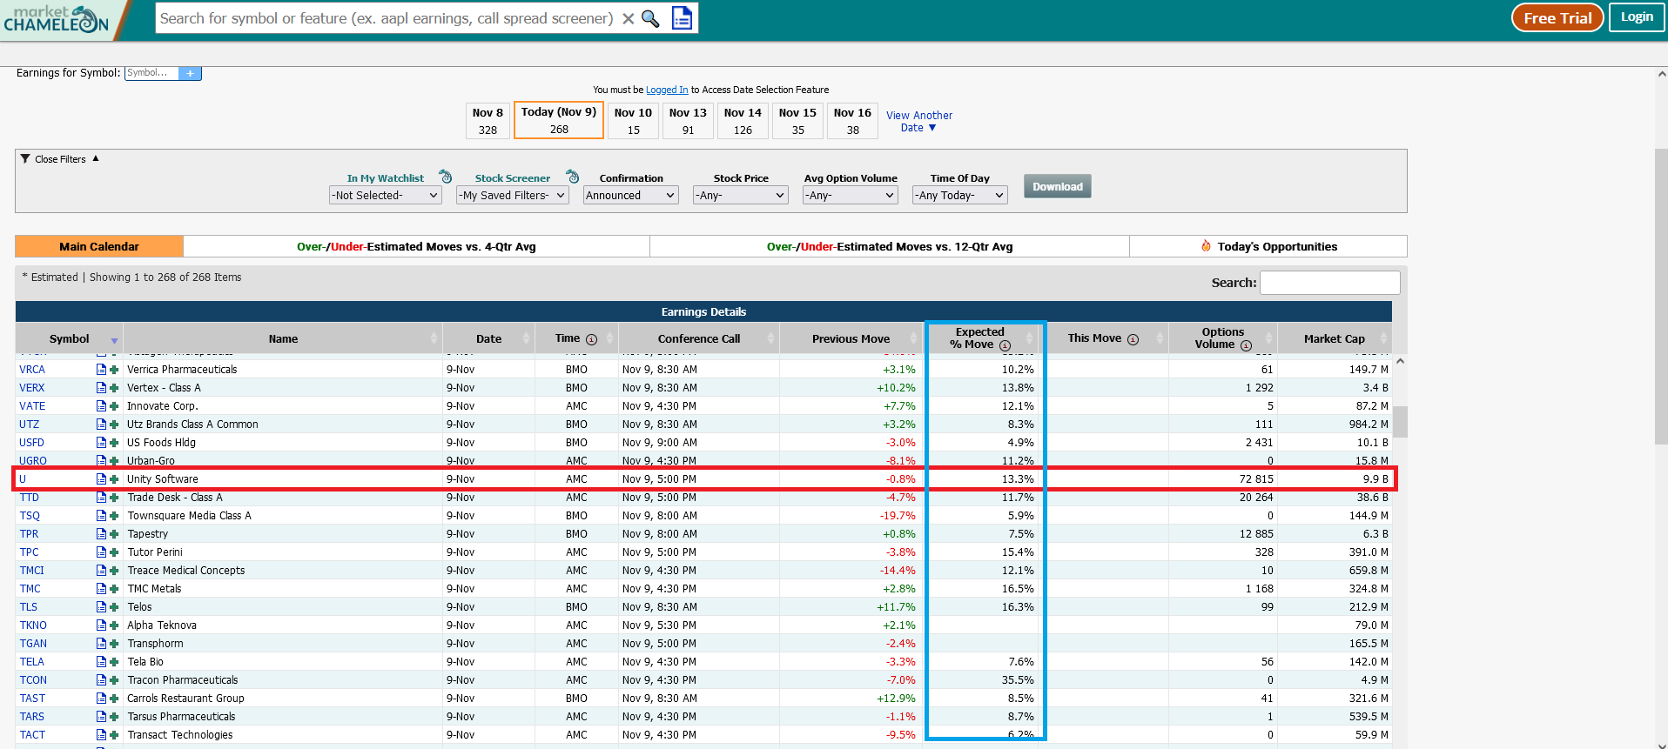Open Estimated Moves vs. 12-Qtr Avg tab
This screenshot has height=749, width=1668.
[x=890, y=247]
